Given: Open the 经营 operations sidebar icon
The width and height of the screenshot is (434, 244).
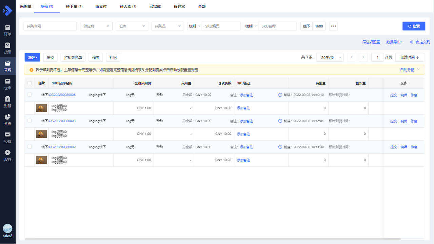Looking at the screenshot, I should pyautogui.click(x=7, y=138).
